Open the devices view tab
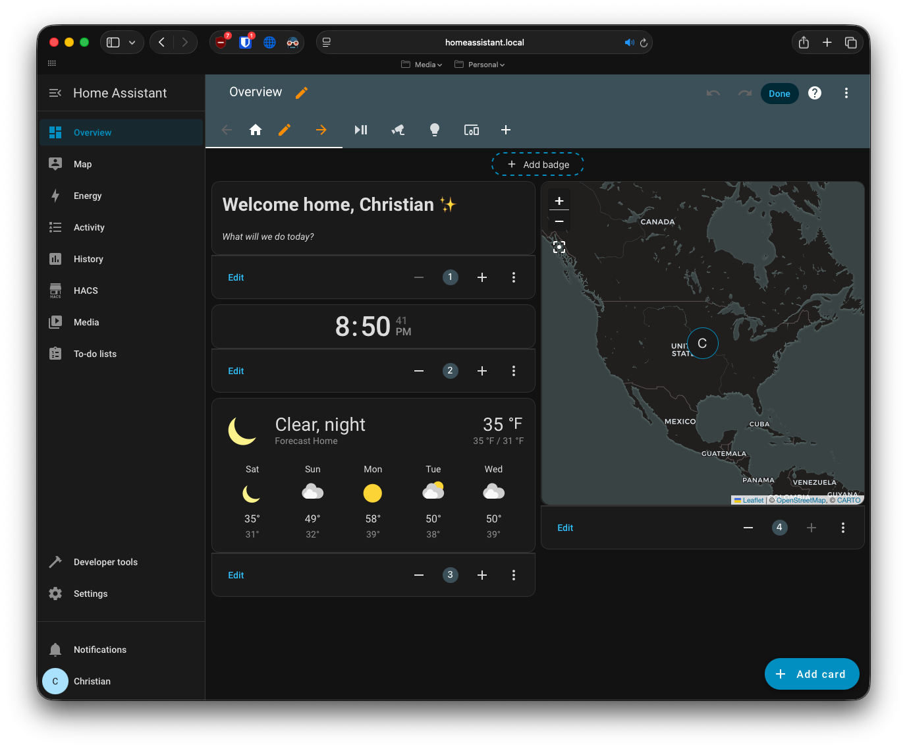The width and height of the screenshot is (907, 749). click(x=472, y=130)
